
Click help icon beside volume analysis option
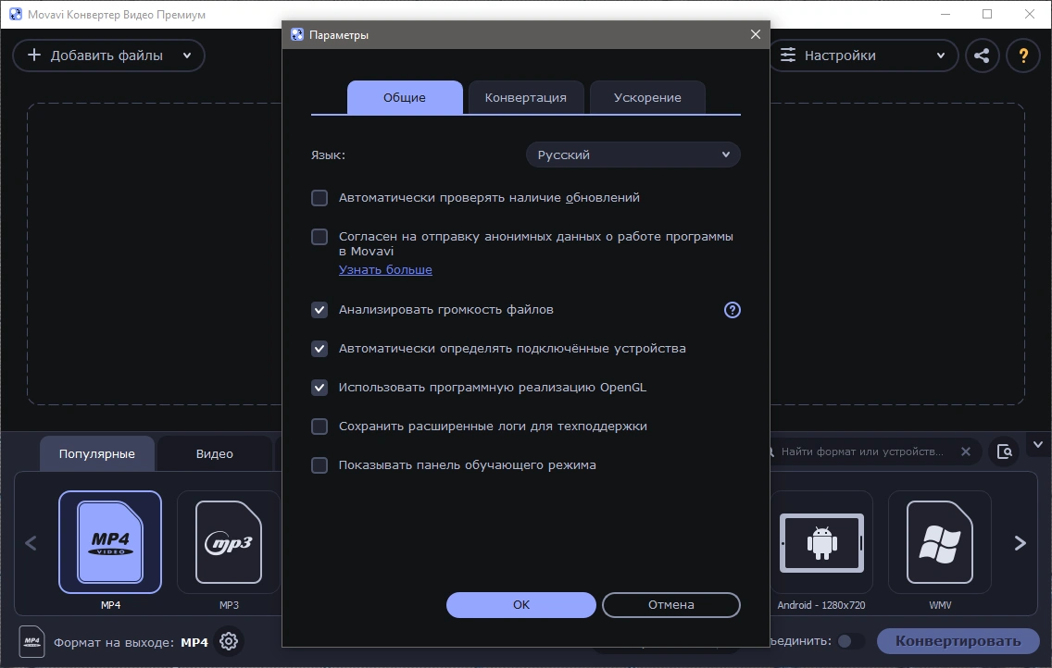(732, 310)
